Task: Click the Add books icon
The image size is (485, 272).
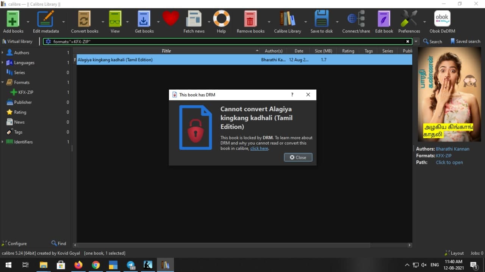Action: click(x=13, y=19)
